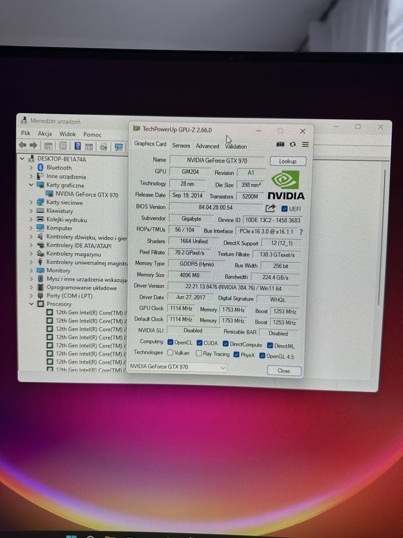Image resolution: width=403 pixels, height=538 pixels.
Task: Collapse the DESKTOP-BE1A74A root node
Action: coord(22,159)
